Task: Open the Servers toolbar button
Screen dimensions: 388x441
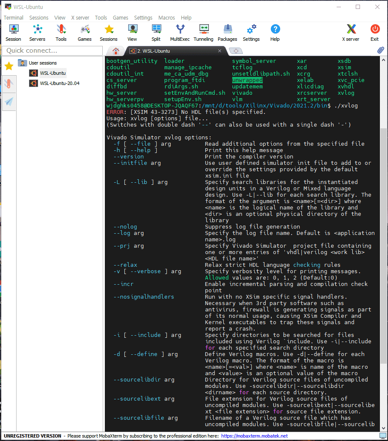Action: click(x=37, y=33)
